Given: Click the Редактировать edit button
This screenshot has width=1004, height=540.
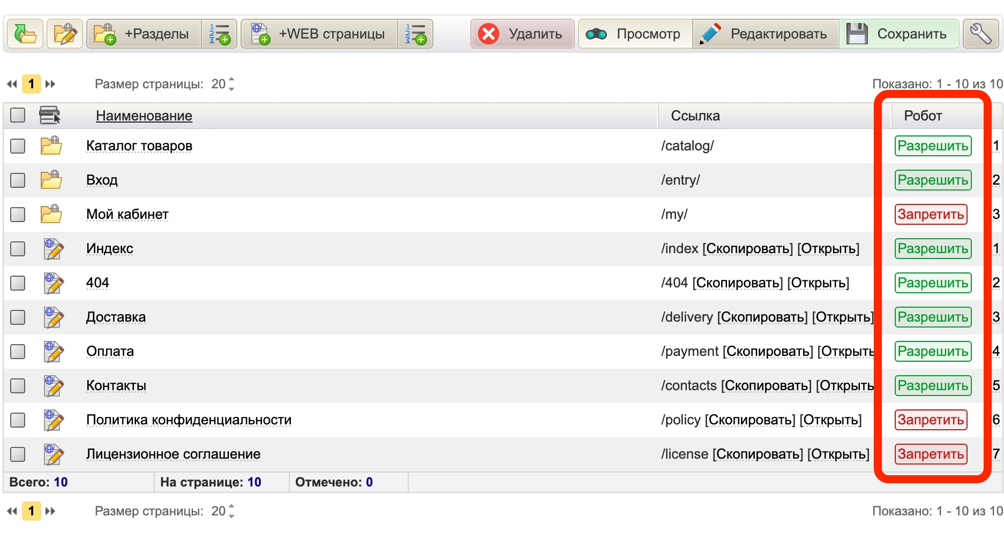Looking at the screenshot, I should pos(766,34).
